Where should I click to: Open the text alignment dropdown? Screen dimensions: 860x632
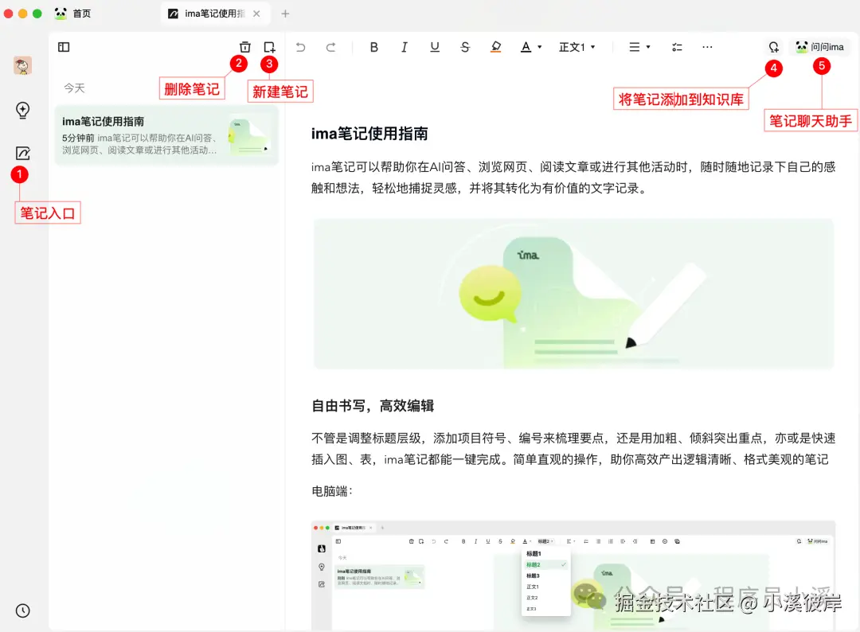[639, 47]
